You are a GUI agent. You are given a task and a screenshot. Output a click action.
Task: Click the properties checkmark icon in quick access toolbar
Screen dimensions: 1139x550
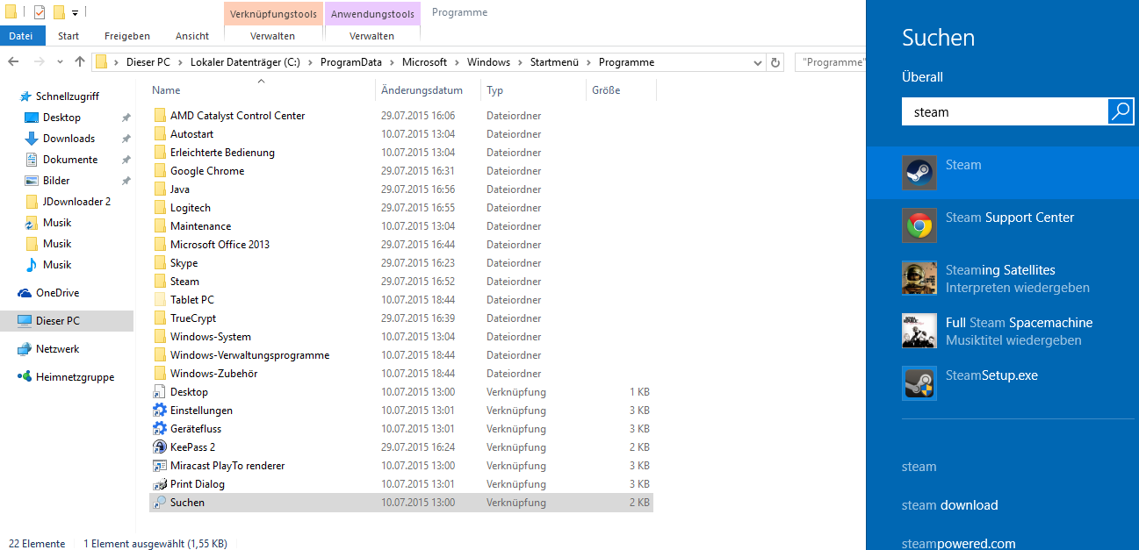pos(40,12)
